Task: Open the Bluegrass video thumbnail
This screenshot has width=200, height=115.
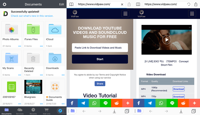Action: [33, 87]
